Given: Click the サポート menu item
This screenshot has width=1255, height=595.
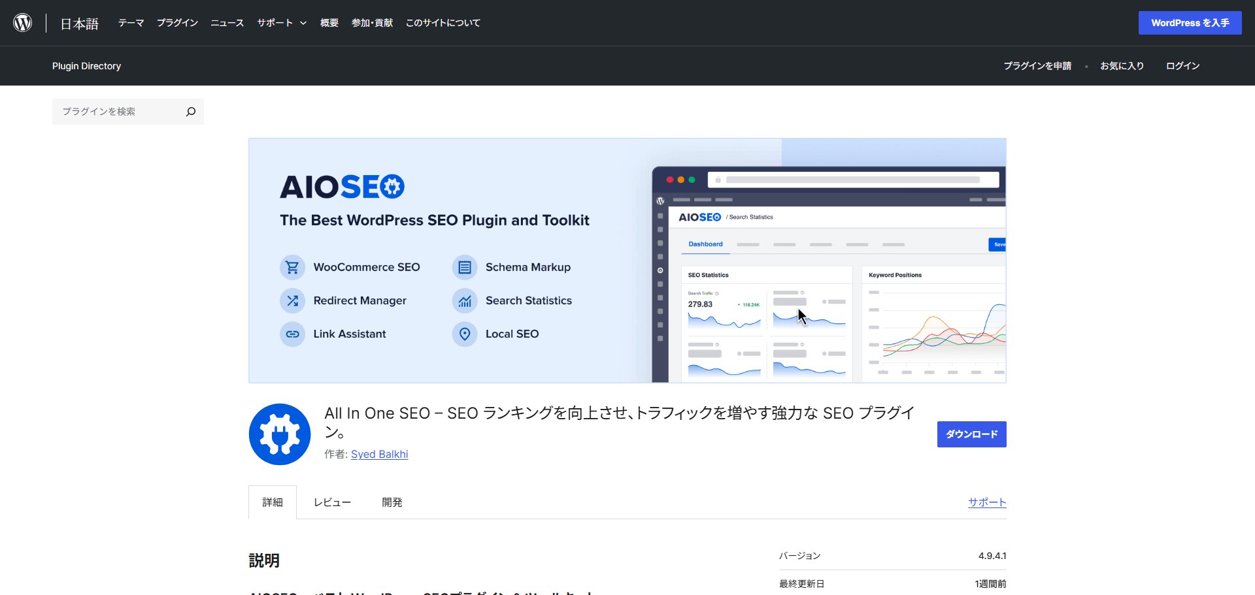Looking at the screenshot, I should pos(275,23).
